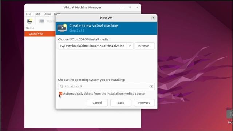The height and width of the screenshot is (131, 233).
Task: Expand the ISO media dropdown arrow
Action: pos(130,46)
